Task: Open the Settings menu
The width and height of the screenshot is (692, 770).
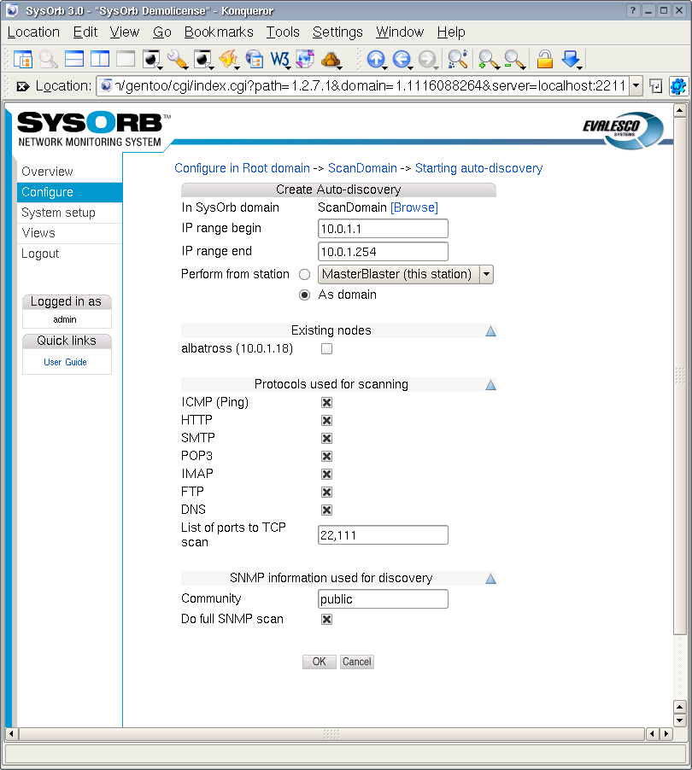Action: click(x=337, y=32)
